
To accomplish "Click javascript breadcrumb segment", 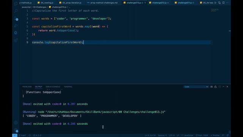I will pos(26,7).
